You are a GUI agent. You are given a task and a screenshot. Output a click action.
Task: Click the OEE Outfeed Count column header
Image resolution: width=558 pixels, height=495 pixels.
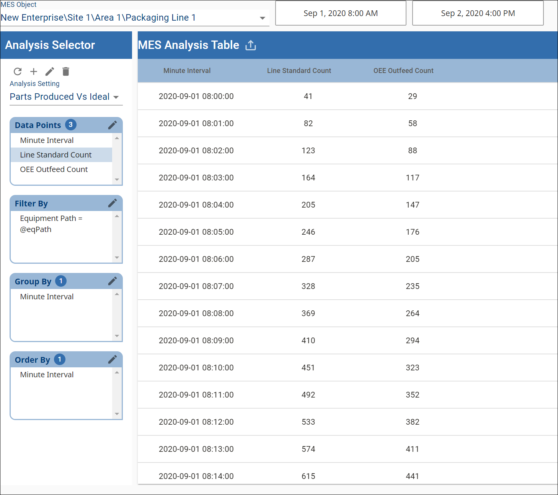pos(403,71)
